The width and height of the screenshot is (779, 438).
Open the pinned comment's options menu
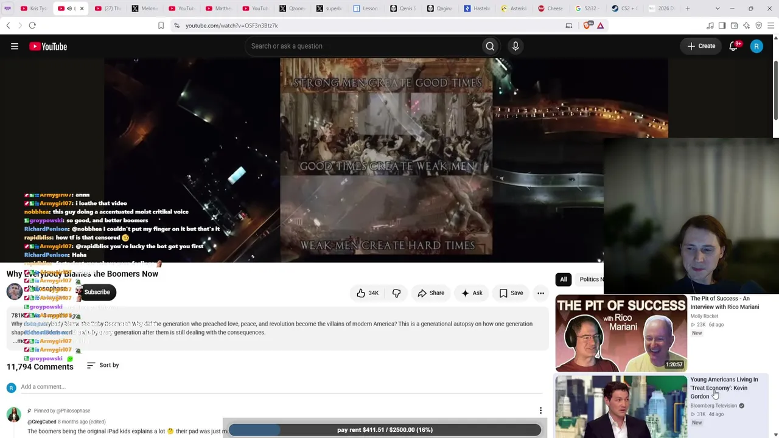(540, 411)
